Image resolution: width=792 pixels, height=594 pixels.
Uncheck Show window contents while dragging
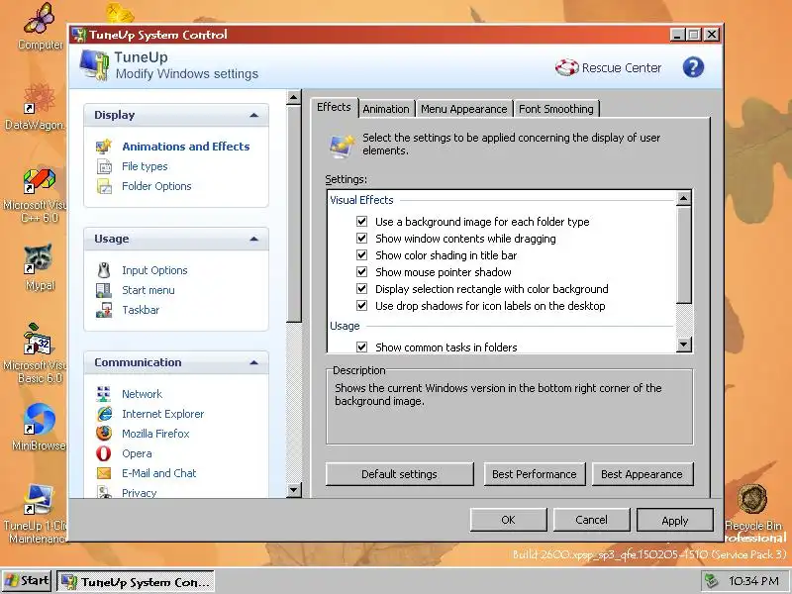(x=361, y=238)
